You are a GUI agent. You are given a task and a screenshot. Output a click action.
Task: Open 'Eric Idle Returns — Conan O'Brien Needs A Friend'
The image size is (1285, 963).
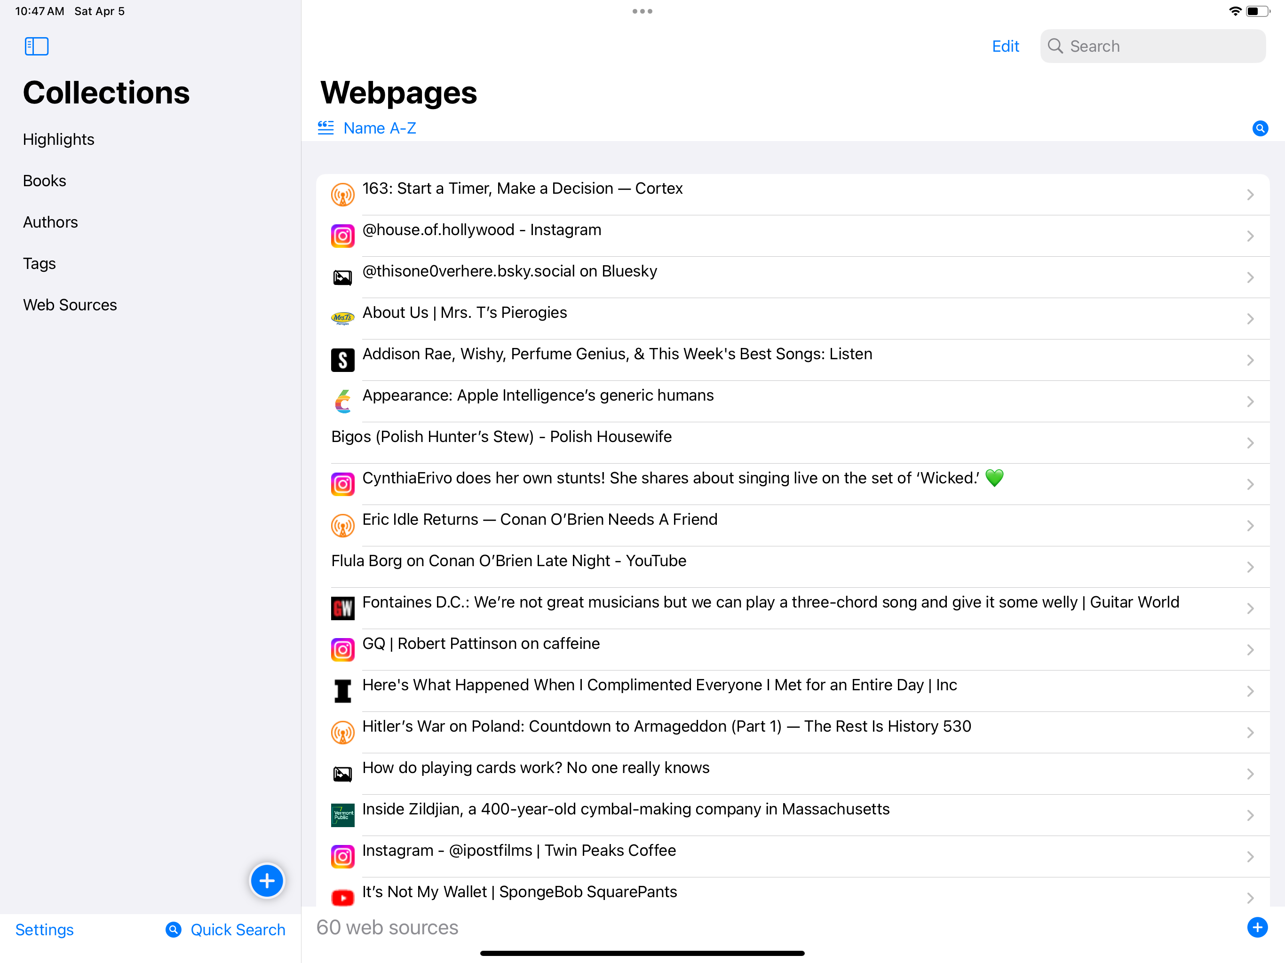793,526
